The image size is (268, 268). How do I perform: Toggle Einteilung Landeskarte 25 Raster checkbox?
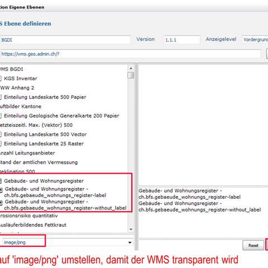[1, 143]
